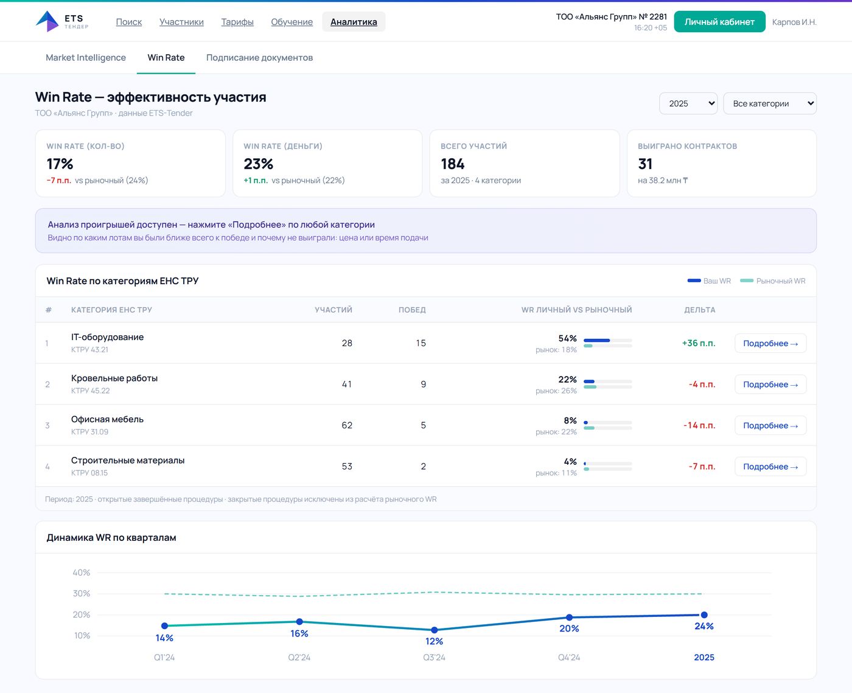The height and width of the screenshot is (693, 852).
Task: Click the Офисная мебель 8% win rate bar
Action: pyautogui.click(x=608, y=422)
